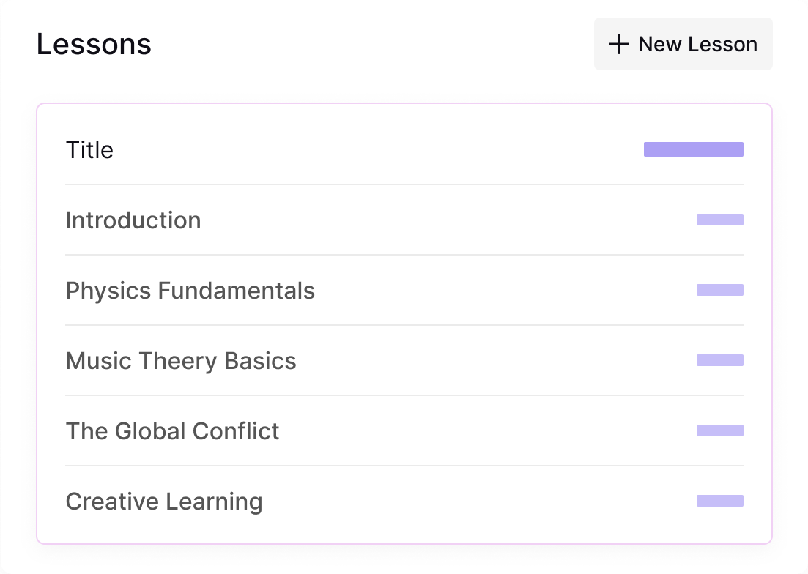Open The Global Conflict lesson

point(172,431)
